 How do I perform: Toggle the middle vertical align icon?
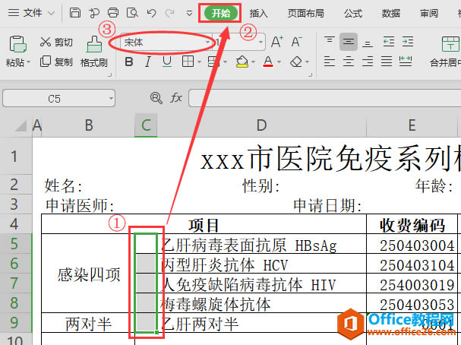(x=349, y=42)
